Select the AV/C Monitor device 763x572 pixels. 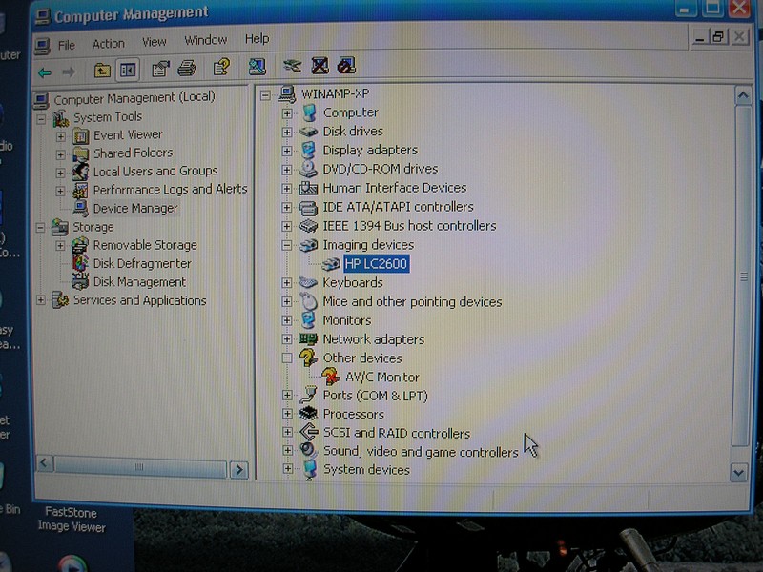pyautogui.click(x=382, y=377)
